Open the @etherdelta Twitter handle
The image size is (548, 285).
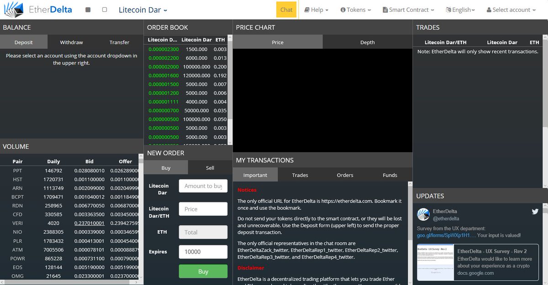447,219
